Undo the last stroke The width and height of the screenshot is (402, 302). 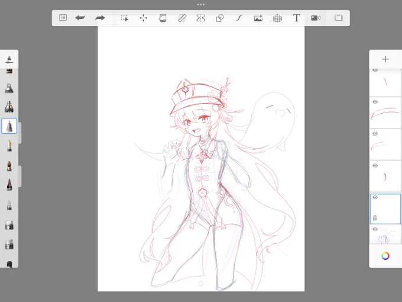click(x=80, y=18)
